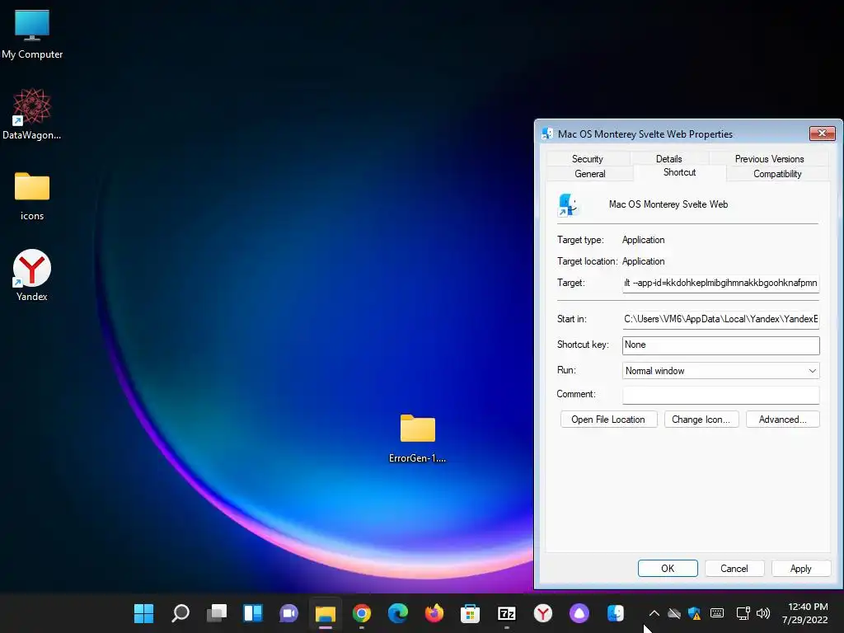Open the clock and date flyout
The height and width of the screenshot is (633, 844).
pos(805,613)
